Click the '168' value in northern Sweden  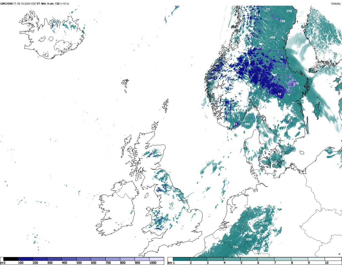pyautogui.click(x=282, y=21)
